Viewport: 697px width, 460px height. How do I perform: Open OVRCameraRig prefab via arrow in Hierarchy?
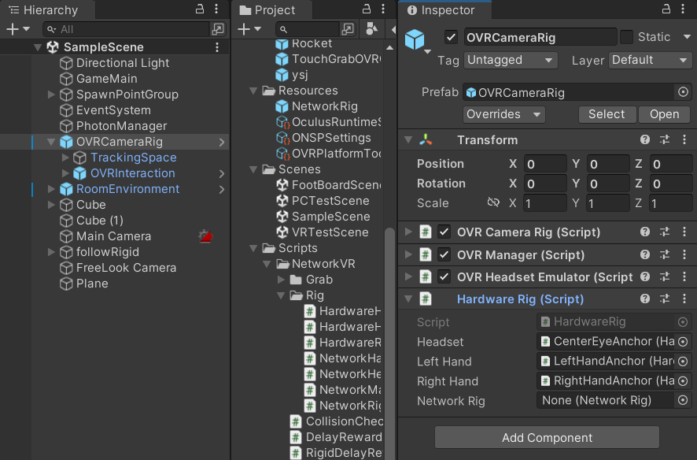[221, 143]
